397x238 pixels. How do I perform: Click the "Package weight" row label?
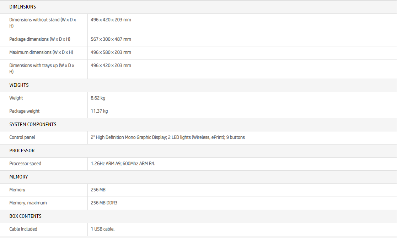click(x=25, y=111)
